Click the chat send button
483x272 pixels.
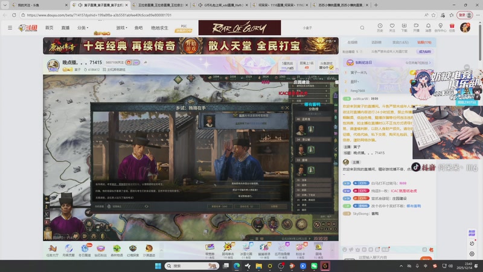click(426, 259)
